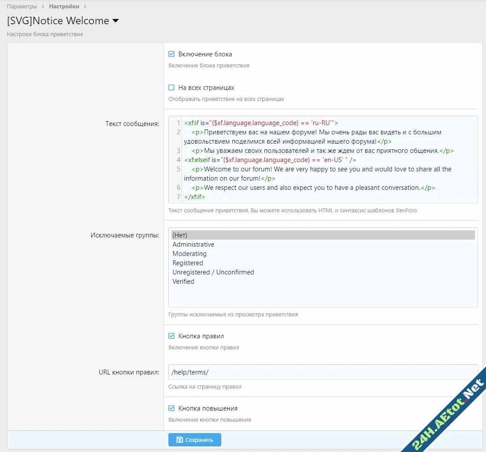Click the floppy disk icon on save button
Viewport: 486px width, 452px height.
(x=179, y=440)
